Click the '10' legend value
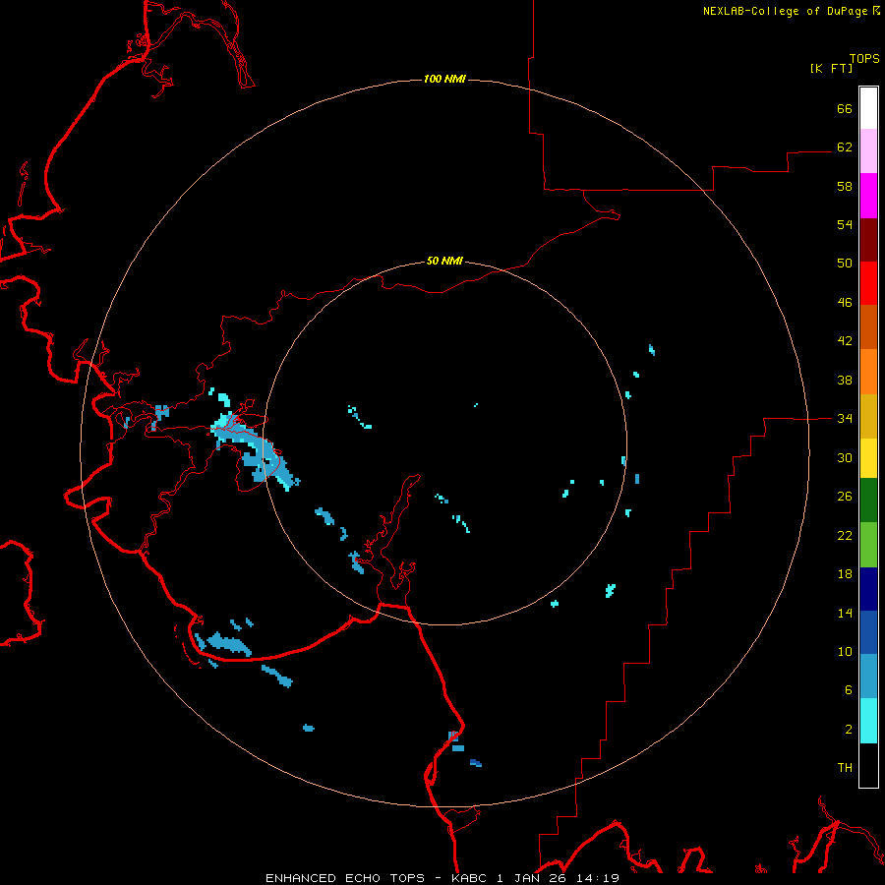The height and width of the screenshot is (885, 885). (845, 652)
